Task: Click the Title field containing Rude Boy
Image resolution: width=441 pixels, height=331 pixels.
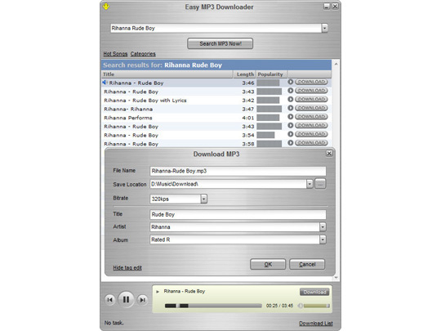Action: pyautogui.click(x=238, y=214)
